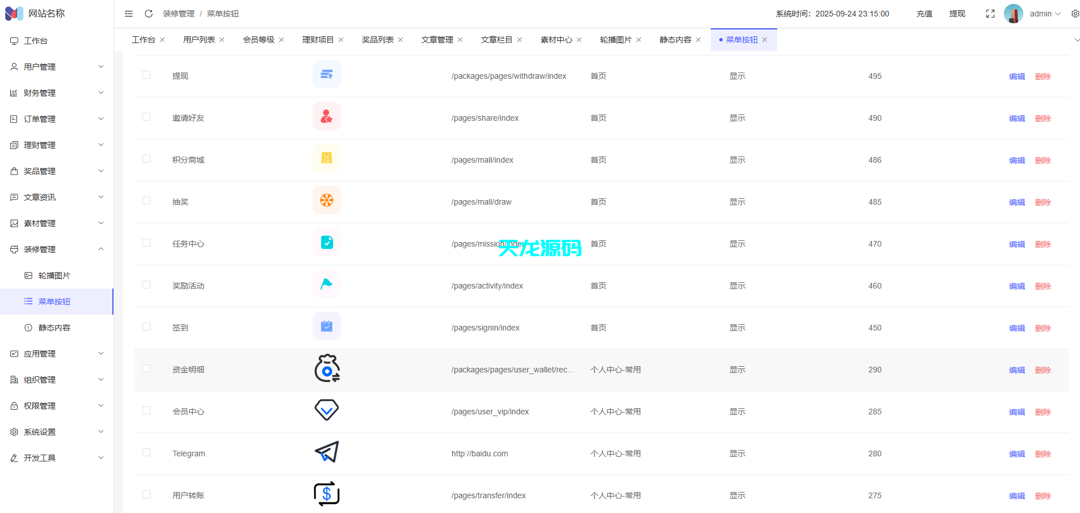Click the 资金明细 money bag icon

point(326,368)
